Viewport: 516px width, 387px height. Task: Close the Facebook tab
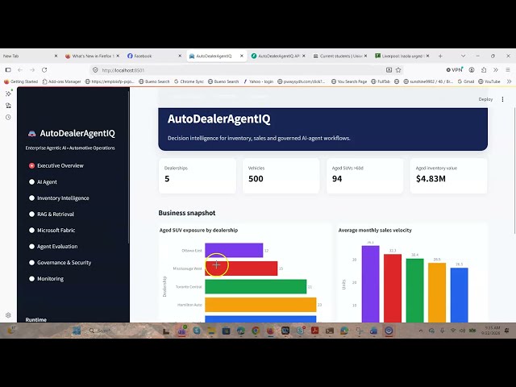[x=180, y=56]
